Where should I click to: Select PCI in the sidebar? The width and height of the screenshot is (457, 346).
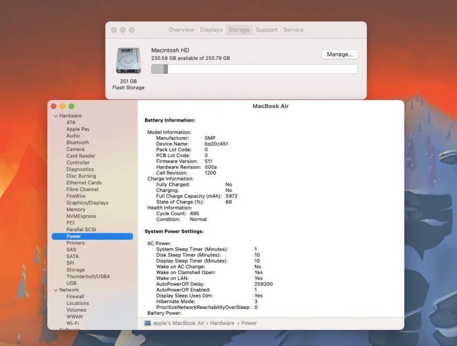(x=70, y=223)
